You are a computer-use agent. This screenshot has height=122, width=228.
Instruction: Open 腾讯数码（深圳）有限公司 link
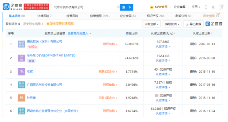44,41
